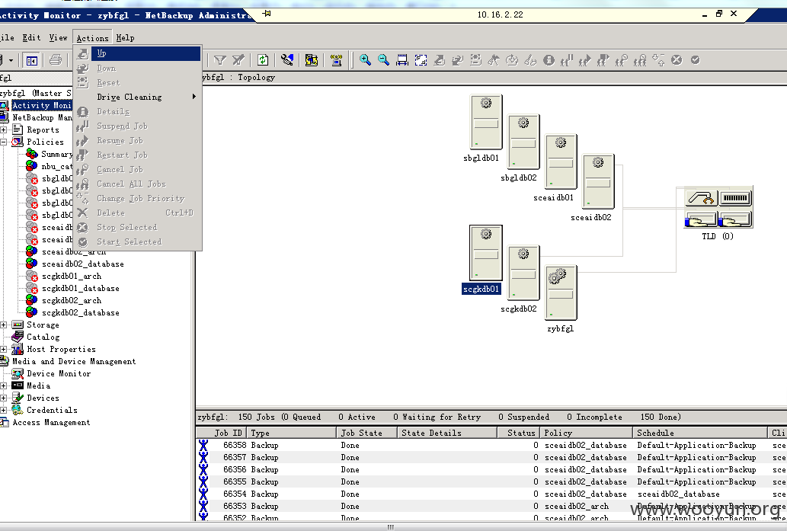
Task: Open the Actions menu
Action: 92,38
